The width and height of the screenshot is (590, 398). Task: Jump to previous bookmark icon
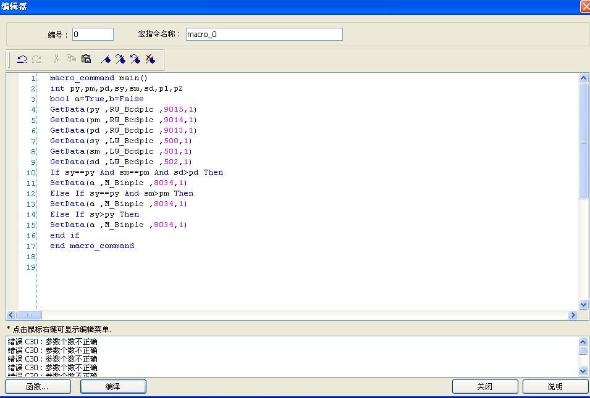coord(135,59)
